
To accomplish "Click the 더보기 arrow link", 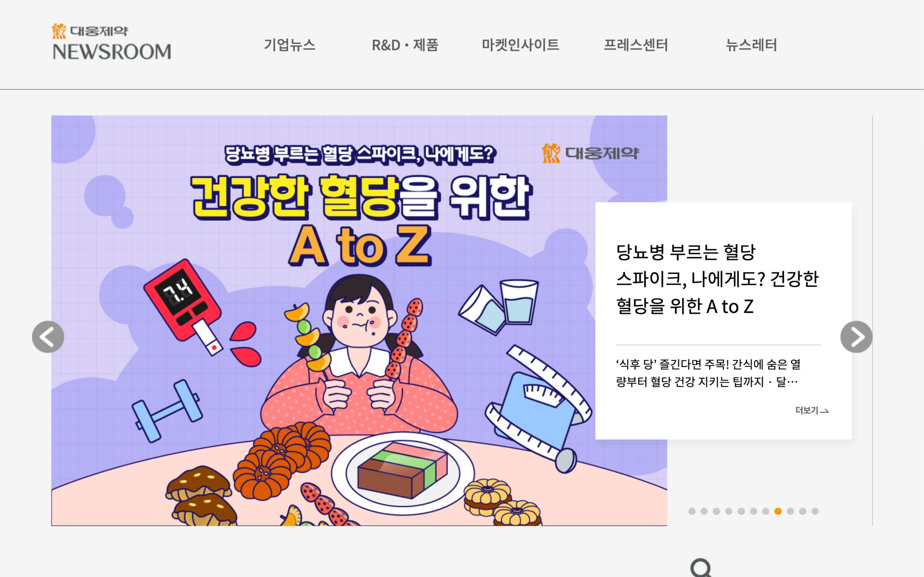I will (812, 410).
